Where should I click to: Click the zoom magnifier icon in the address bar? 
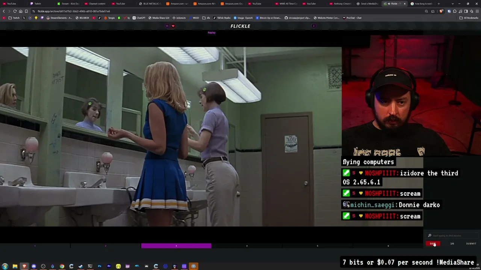(x=426, y=11)
